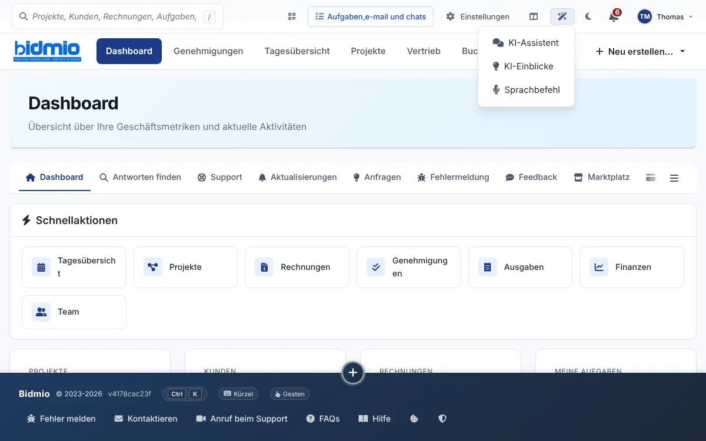Open the FAQs footer link
The height and width of the screenshot is (441, 706).
pyautogui.click(x=323, y=419)
